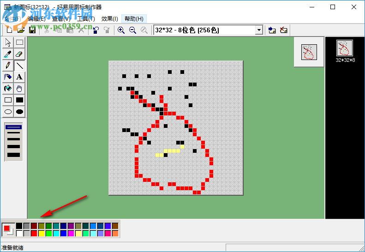Pick the black color swatch
Viewport: 365px width, 252px height.
click(19, 226)
